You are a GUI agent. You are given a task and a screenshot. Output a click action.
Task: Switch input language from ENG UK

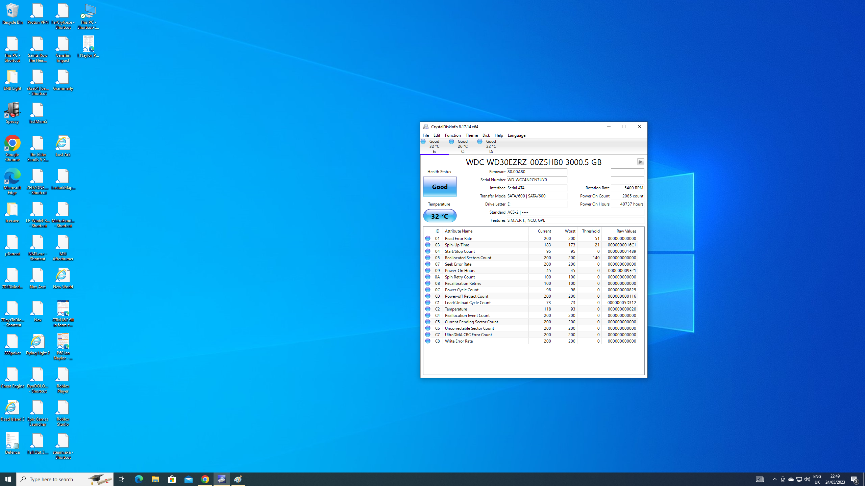point(817,479)
